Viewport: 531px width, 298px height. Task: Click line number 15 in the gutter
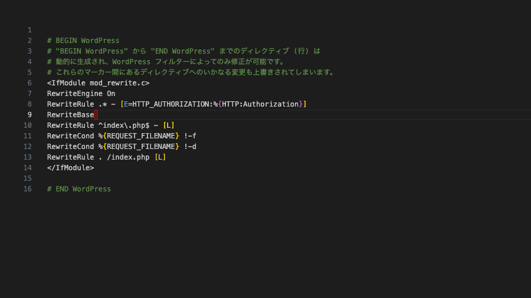coord(27,178)
